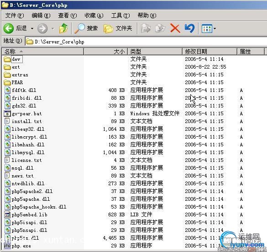The height and width of the screenshot is (252, 267).
Task: Select the PEAR folder icon
Action: tap(7, 83)
